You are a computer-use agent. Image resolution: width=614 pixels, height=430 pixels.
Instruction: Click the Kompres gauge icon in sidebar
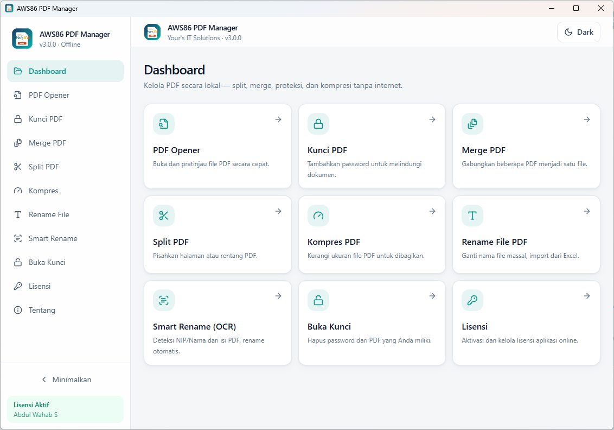pyautogui.click(x=17, y=191)
